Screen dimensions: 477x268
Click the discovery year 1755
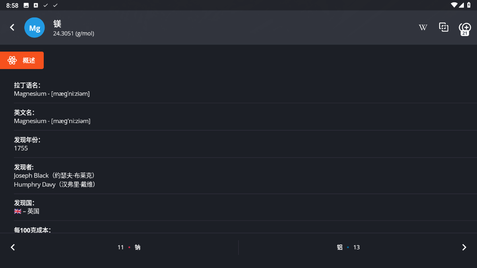tap(21, 148)
